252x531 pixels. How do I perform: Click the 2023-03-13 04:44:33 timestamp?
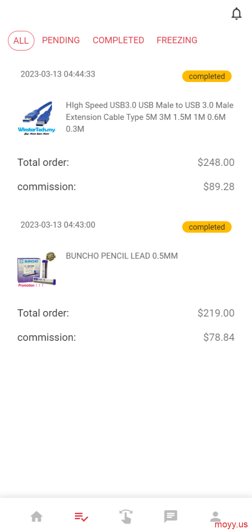tap(58, 74)
